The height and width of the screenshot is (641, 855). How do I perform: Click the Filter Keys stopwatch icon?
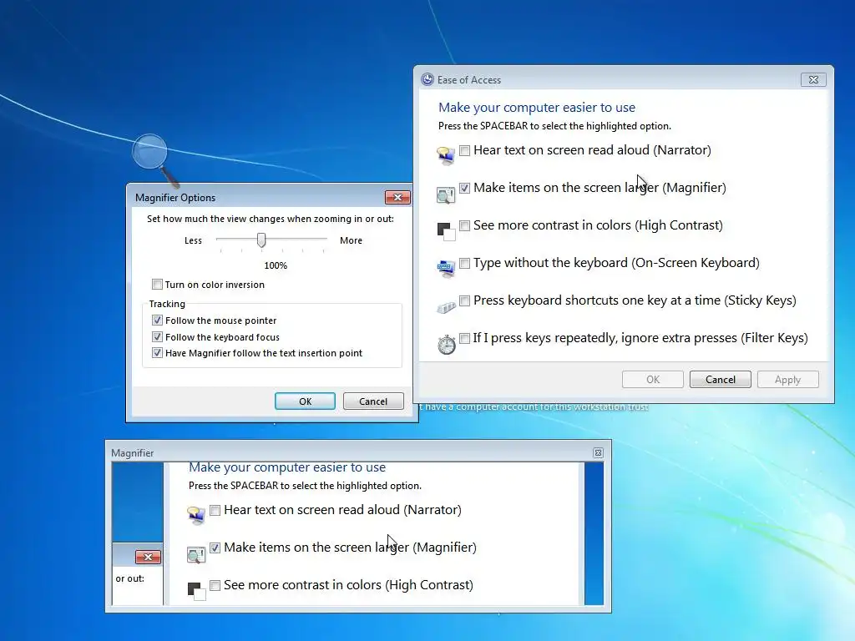point(446,345)
